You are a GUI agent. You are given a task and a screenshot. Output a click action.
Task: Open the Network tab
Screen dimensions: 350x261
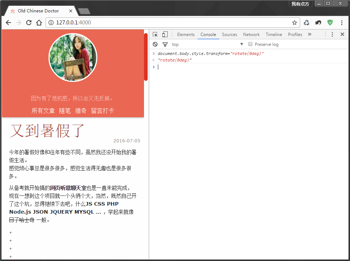pyautogui.click(x=251, y=35)
